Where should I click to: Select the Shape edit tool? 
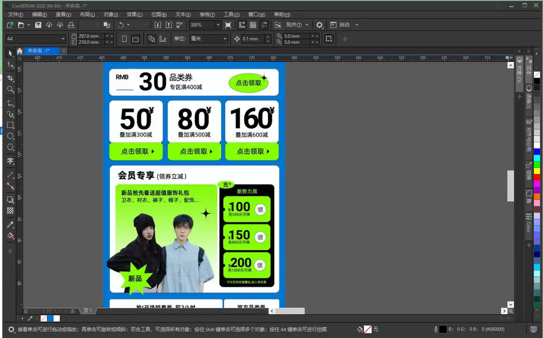(x=10, y=65)
